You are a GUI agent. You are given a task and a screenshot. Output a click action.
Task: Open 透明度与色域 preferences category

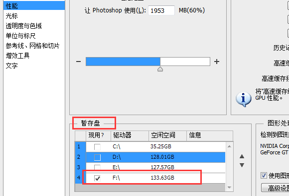pos(23,26)
